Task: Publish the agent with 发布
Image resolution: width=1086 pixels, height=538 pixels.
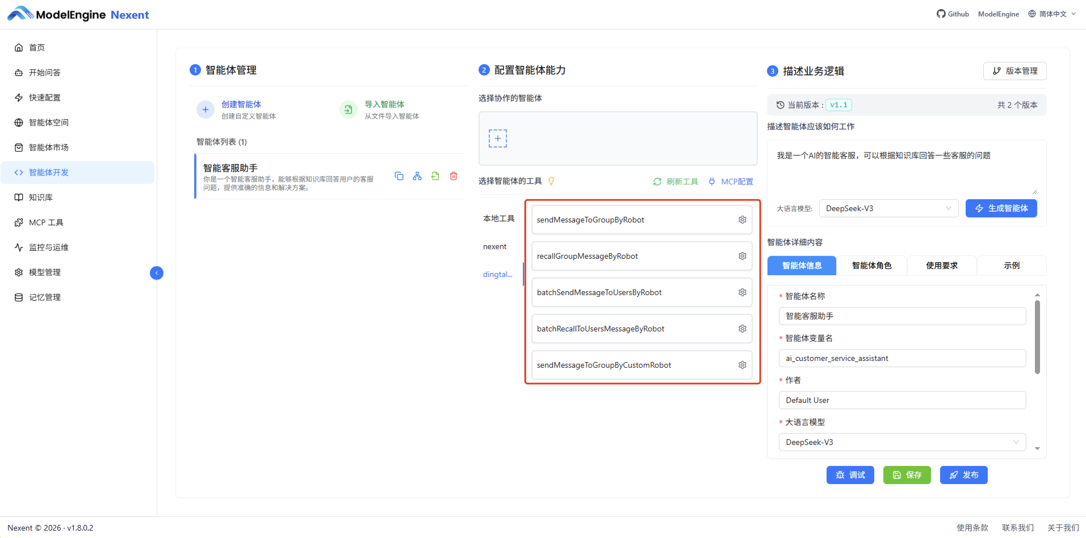Action: pos(964,475)
